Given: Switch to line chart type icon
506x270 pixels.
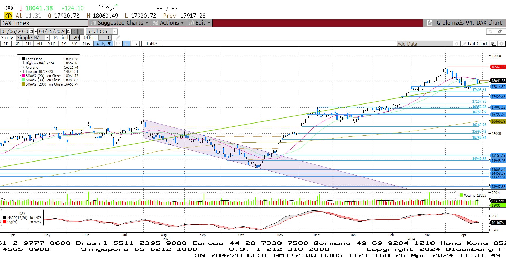Looking at the screenshot, I should [119, 44].
